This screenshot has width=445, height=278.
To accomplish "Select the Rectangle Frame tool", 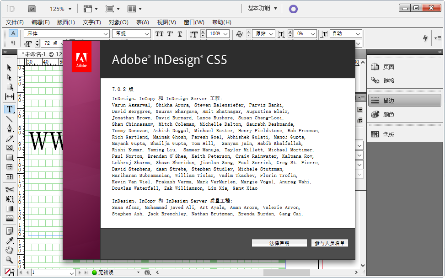I will (9, 148).
